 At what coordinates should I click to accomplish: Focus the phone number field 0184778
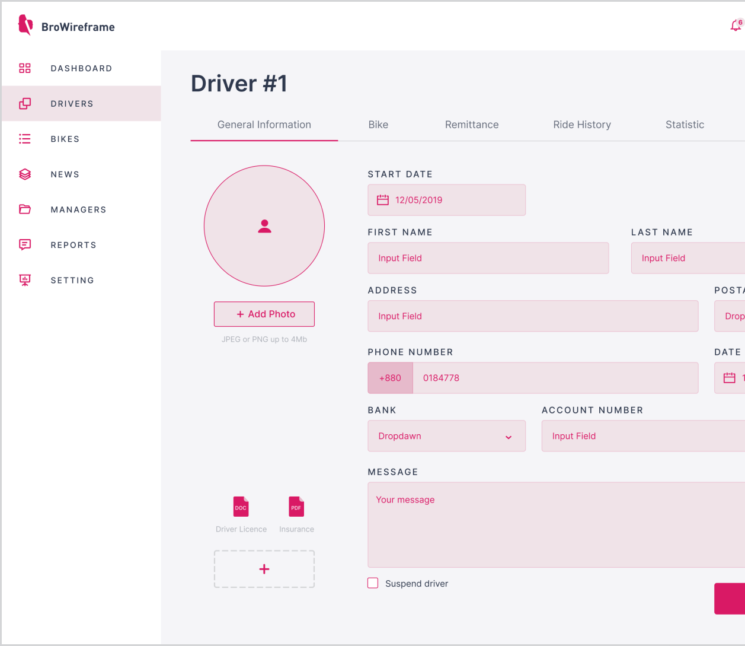pyautogui.click(x=555, y=378)
